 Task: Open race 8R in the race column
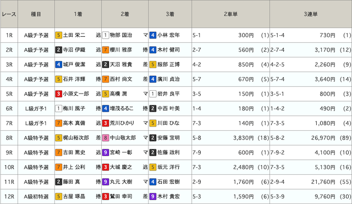tap(9, 138)
